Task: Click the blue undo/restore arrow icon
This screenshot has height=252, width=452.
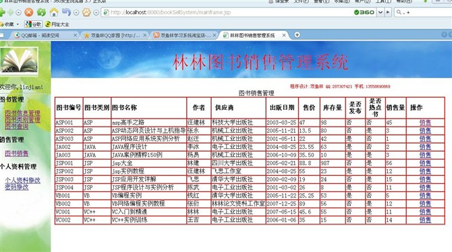Action: coord(66,12)
